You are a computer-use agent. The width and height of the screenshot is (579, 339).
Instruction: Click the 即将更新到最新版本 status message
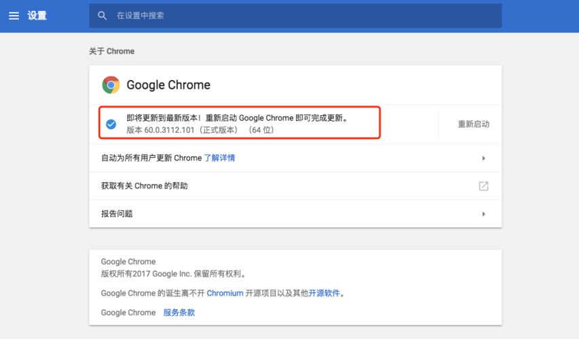coord(238,118)
